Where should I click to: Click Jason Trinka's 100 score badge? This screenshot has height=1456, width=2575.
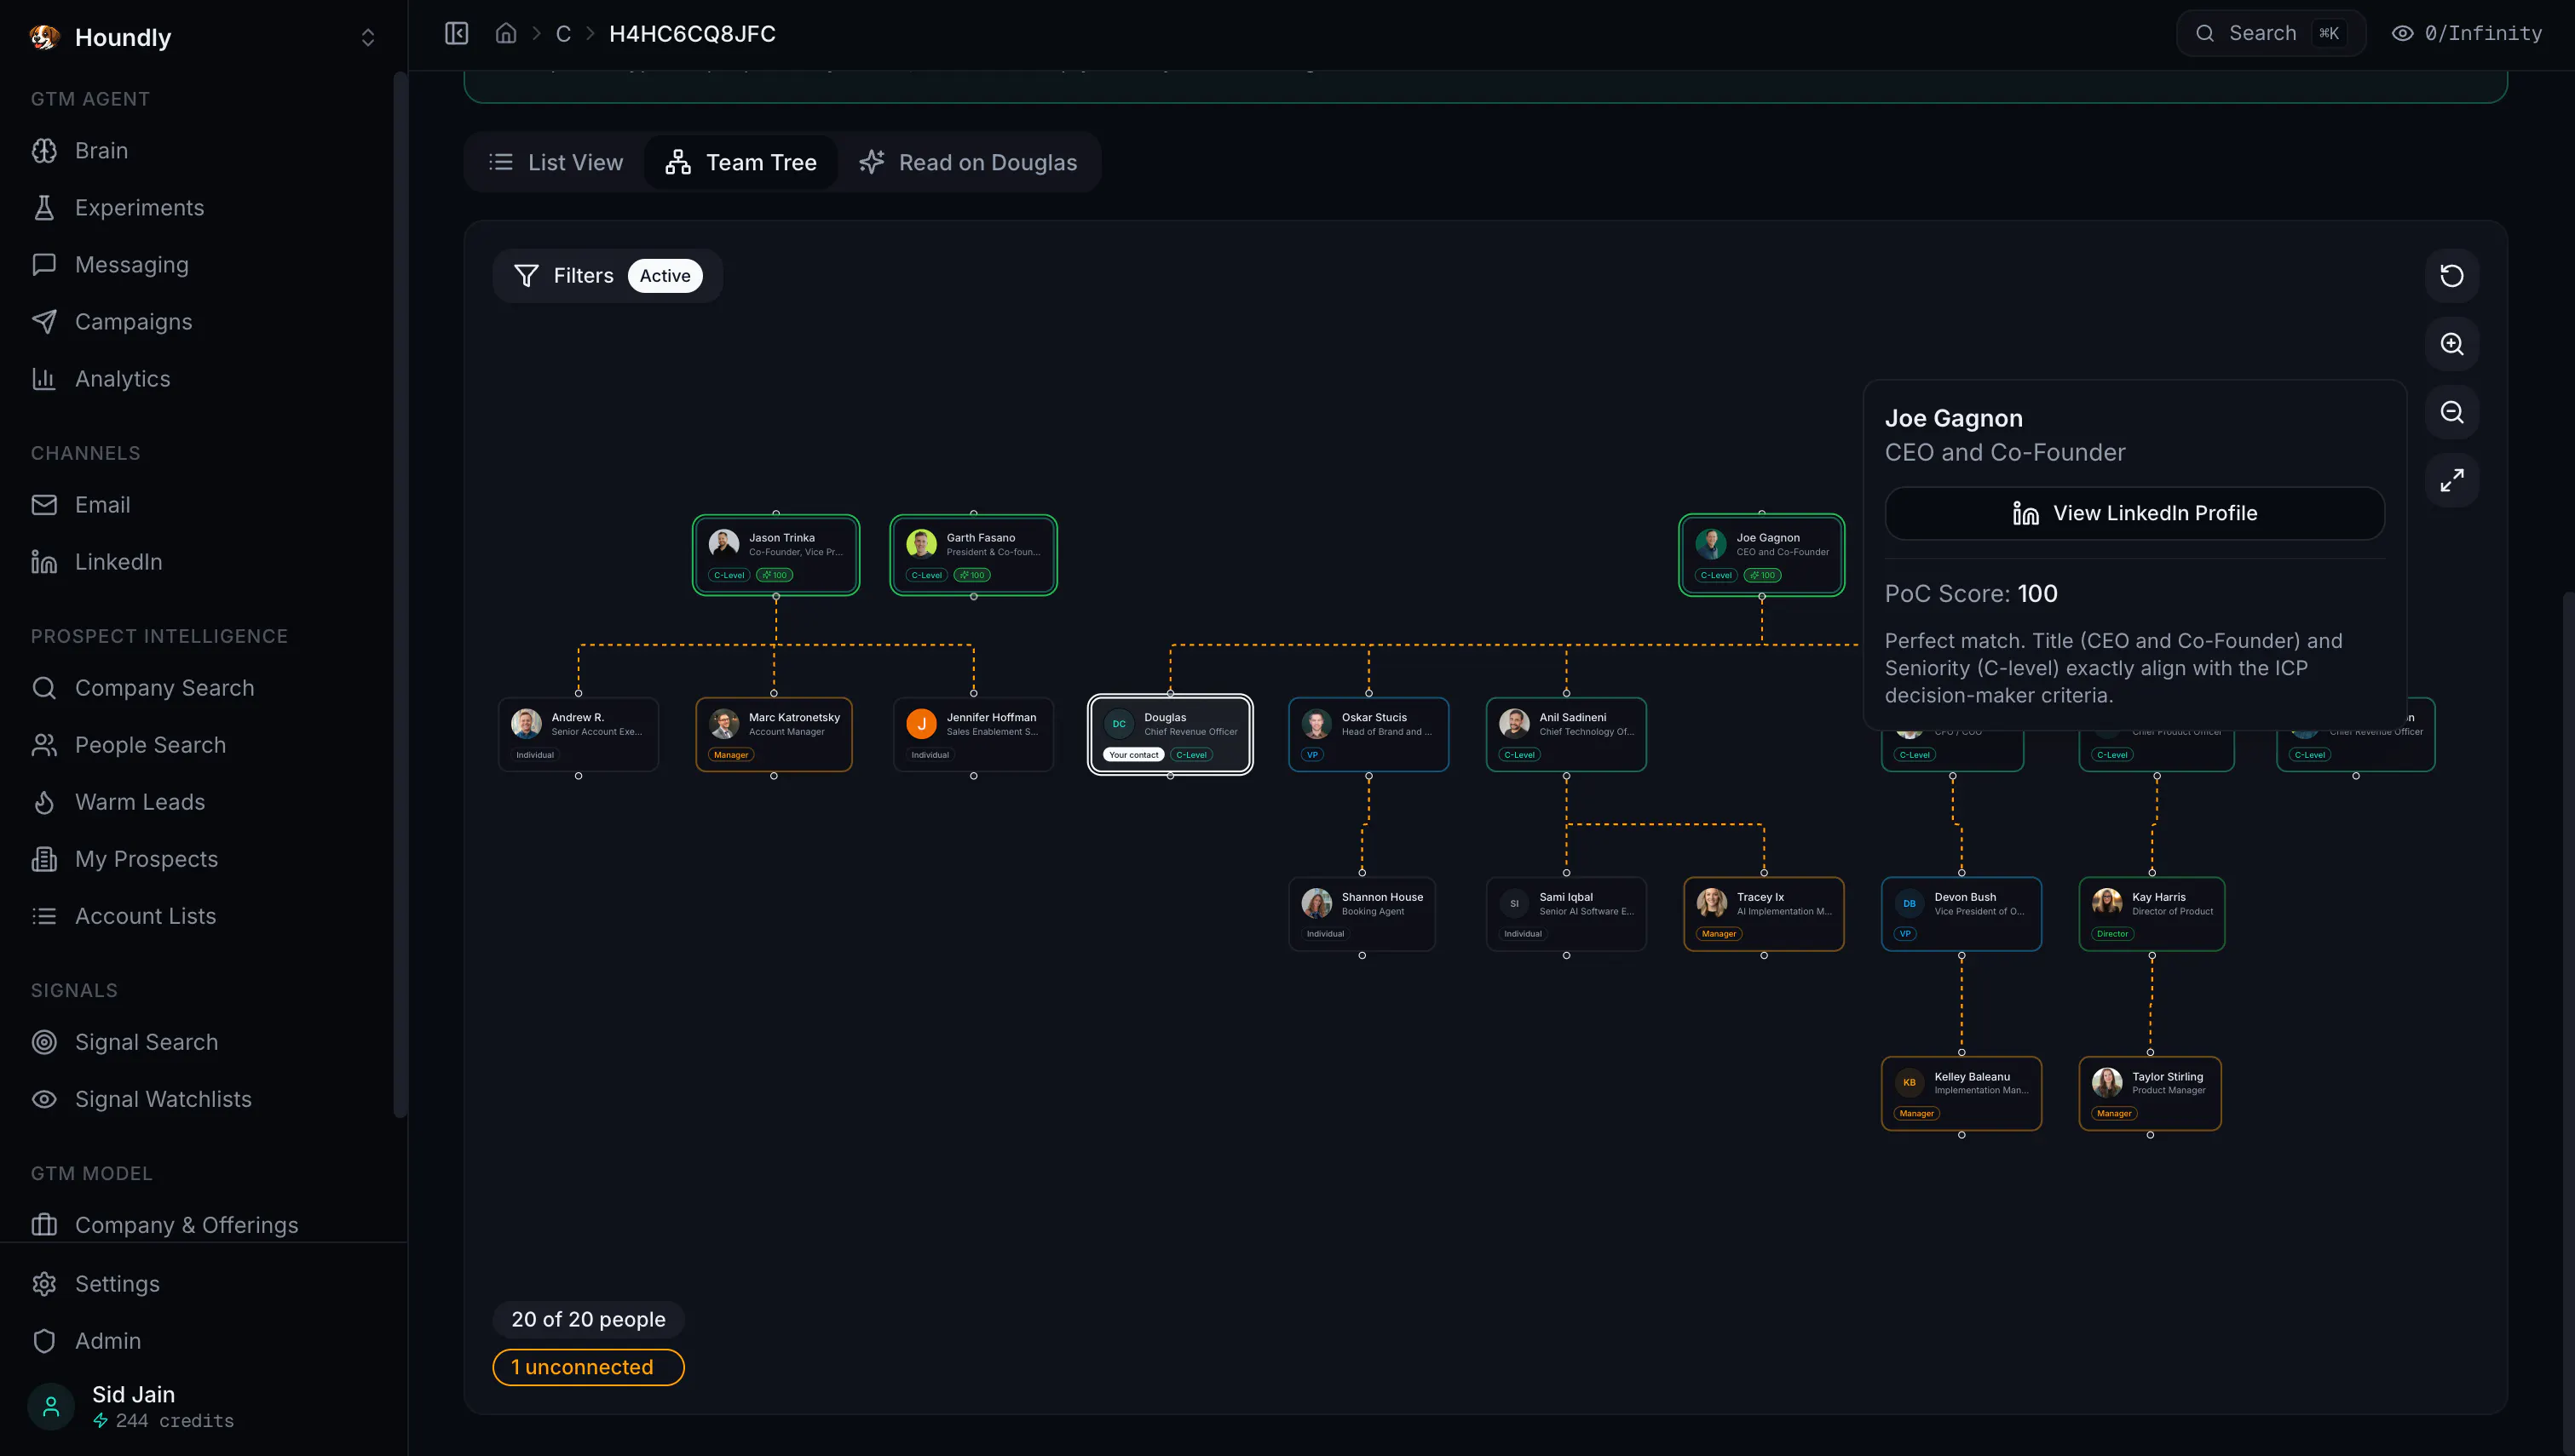point(775,575)
